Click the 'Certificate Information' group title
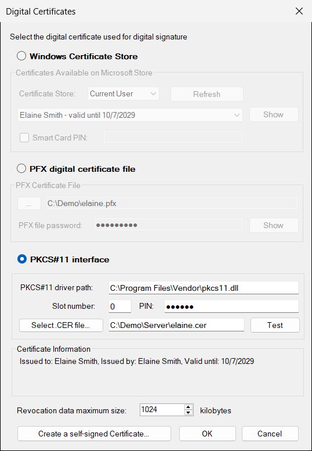 (x=54, y=349)
